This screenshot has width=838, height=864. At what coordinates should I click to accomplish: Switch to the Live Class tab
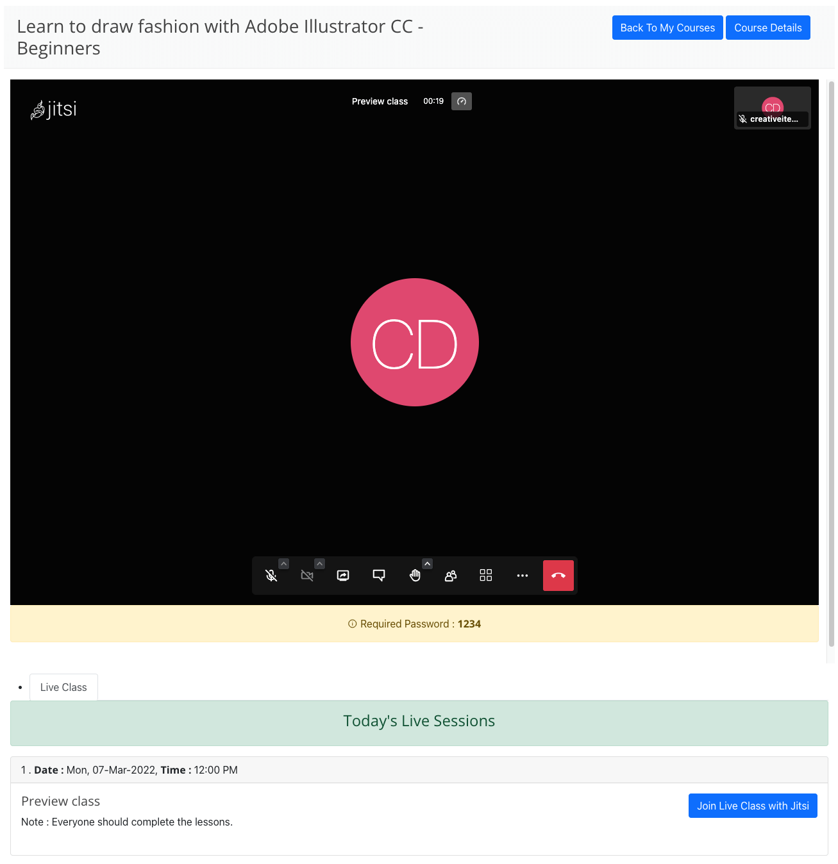click(x=63, y=687)
